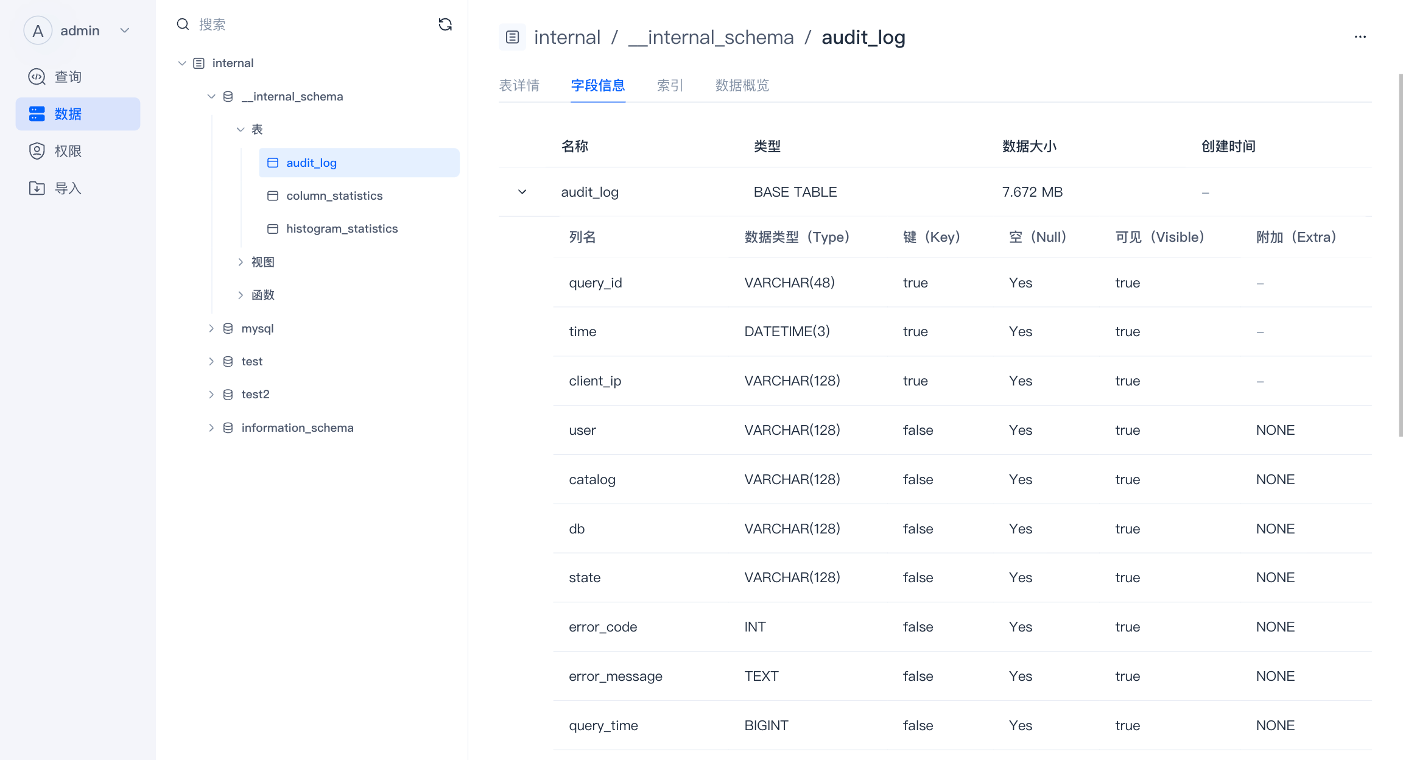Image resolution: width=1403 pixels, height=760 pixels.
Task: Select the histogram_statistics table
Action: 342,228
